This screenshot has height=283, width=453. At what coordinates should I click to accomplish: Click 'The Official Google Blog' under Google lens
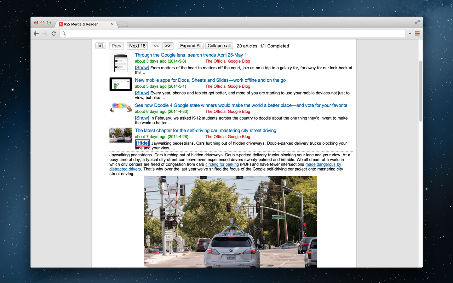pos(228,61)
